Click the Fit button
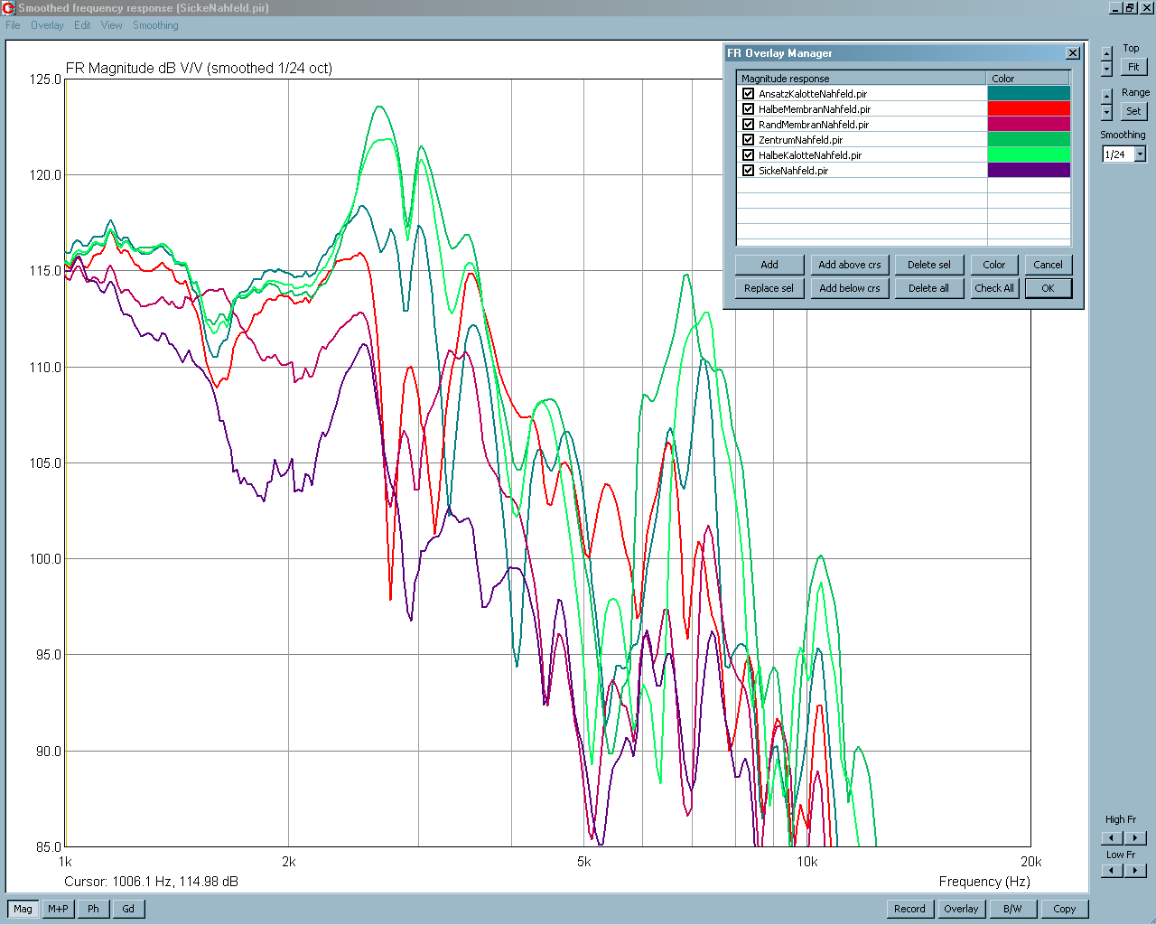 (1133, 67)
